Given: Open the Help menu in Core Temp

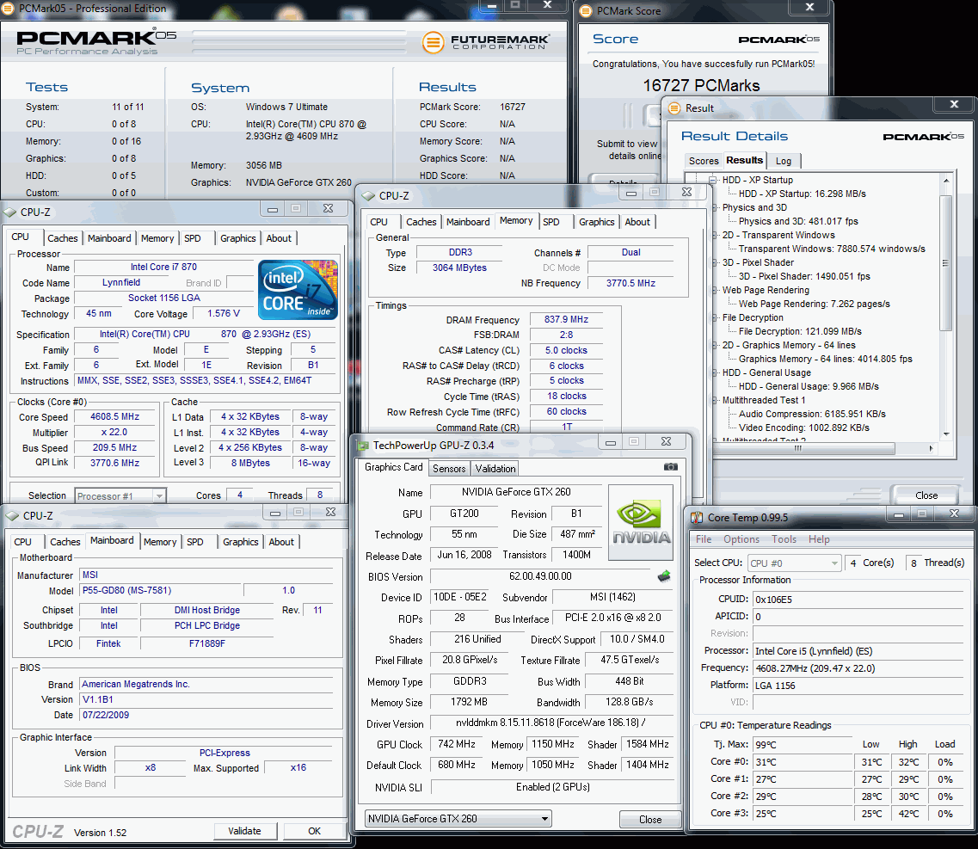Looking at the screenshot, I should point(819,539).
